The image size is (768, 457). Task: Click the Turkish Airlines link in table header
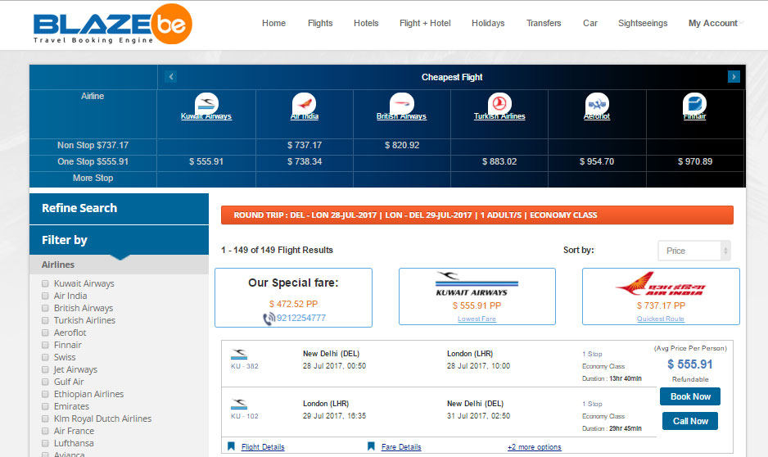[499, 116]
